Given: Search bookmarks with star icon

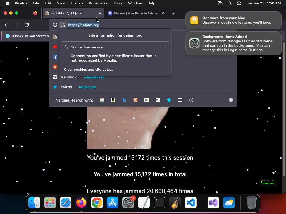Looking at the screenshot, I should (169, 100).
